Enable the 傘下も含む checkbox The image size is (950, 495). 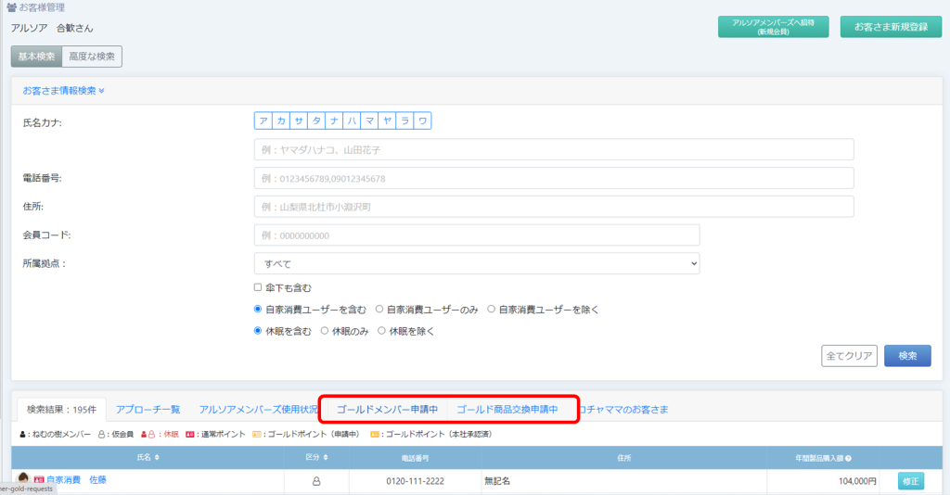pos(258,287)
